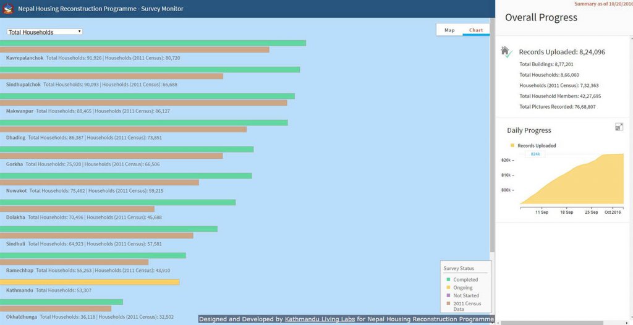Click the Dhading green completed bar
Screen dimensions: 633x325
pos(143,123)
